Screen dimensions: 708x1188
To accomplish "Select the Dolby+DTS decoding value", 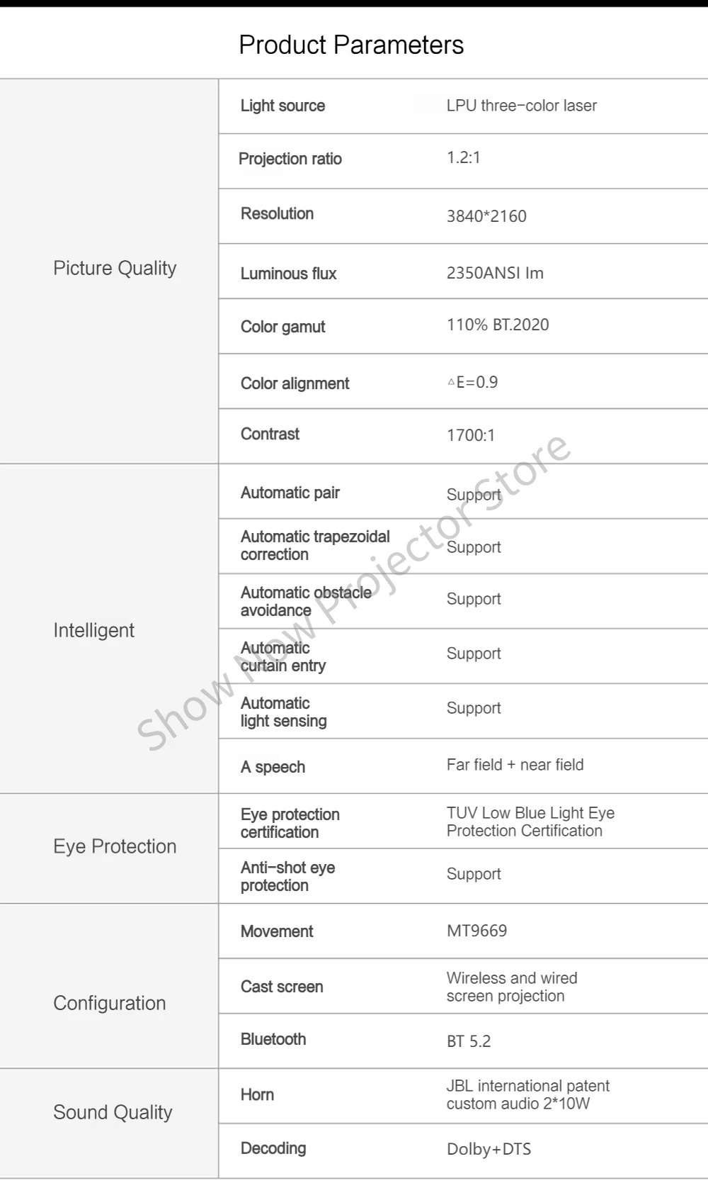I will point(489,1149).
